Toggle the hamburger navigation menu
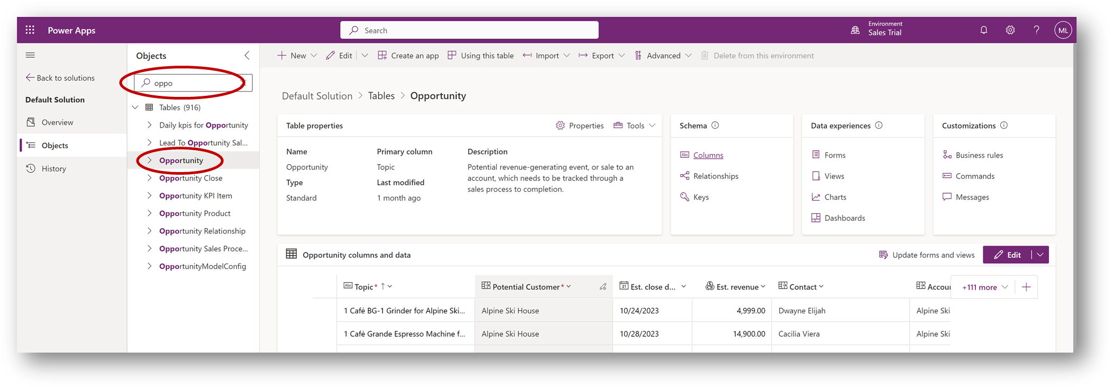 click(x=30, y=55)
